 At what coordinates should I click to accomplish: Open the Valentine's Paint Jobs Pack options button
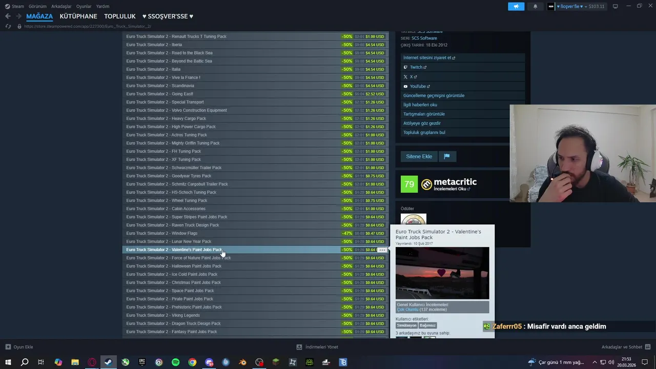pos(382,250)
